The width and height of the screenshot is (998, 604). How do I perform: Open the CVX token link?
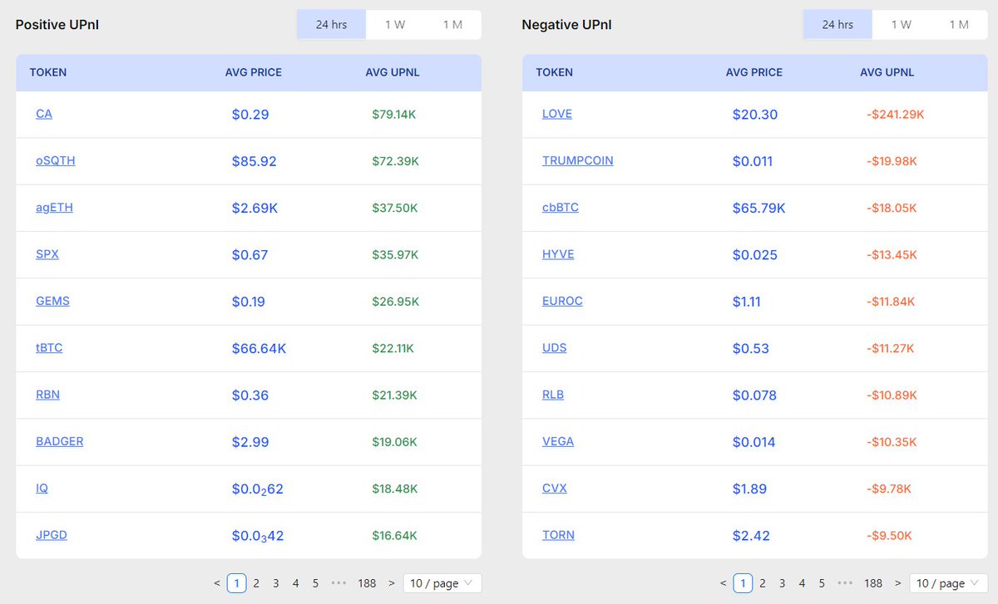[555, 489]
